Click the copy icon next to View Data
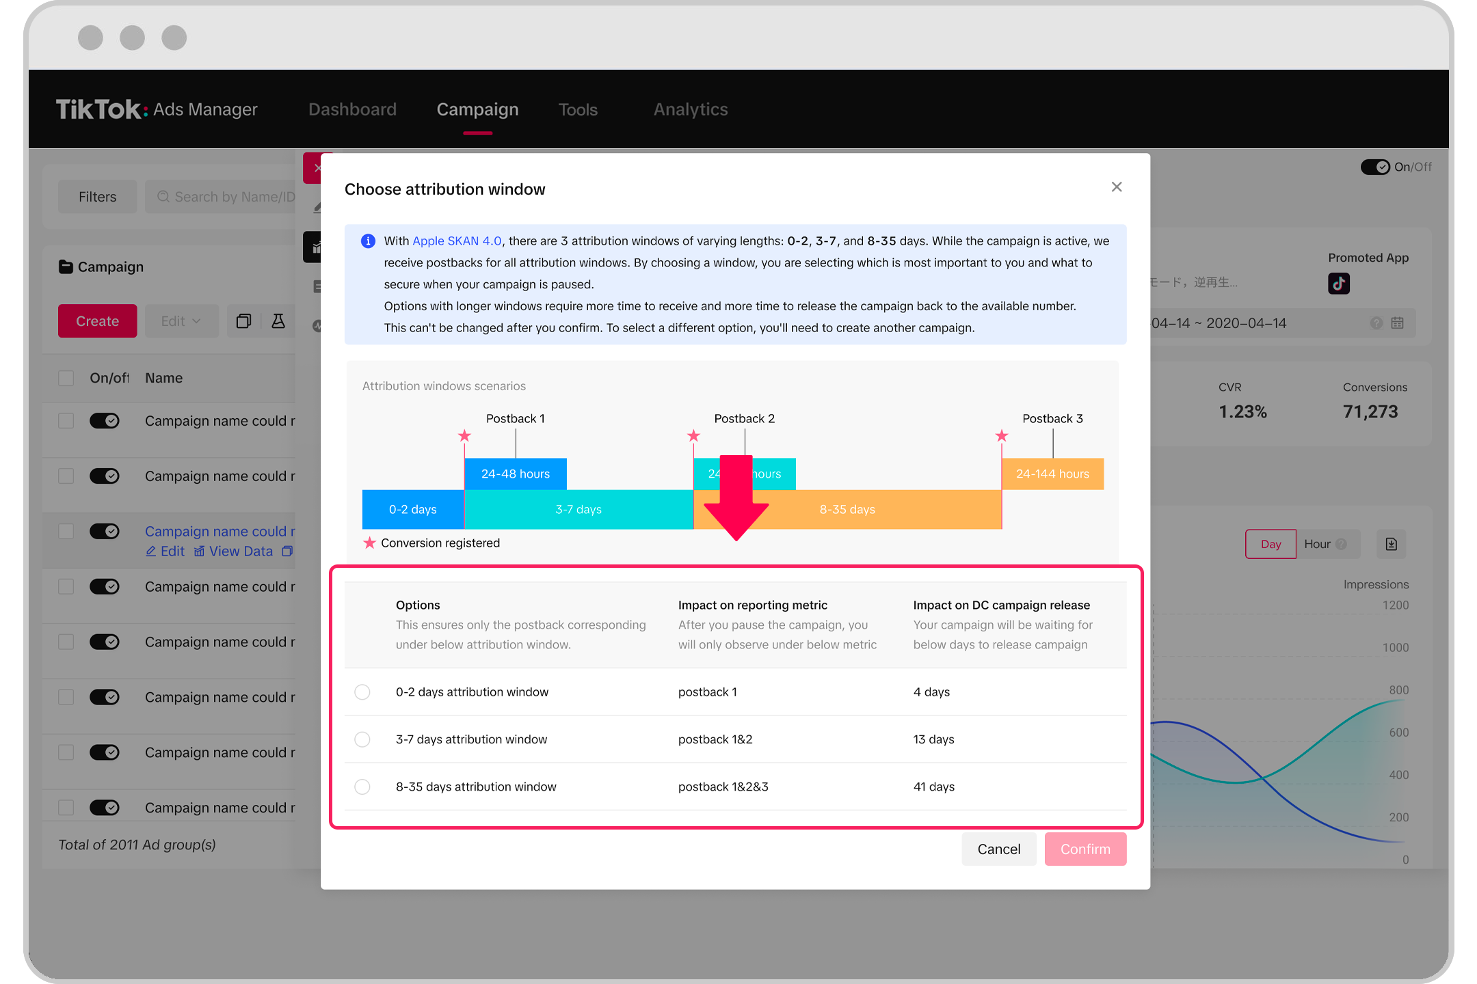1477x984 pixels. pos(287,551)
